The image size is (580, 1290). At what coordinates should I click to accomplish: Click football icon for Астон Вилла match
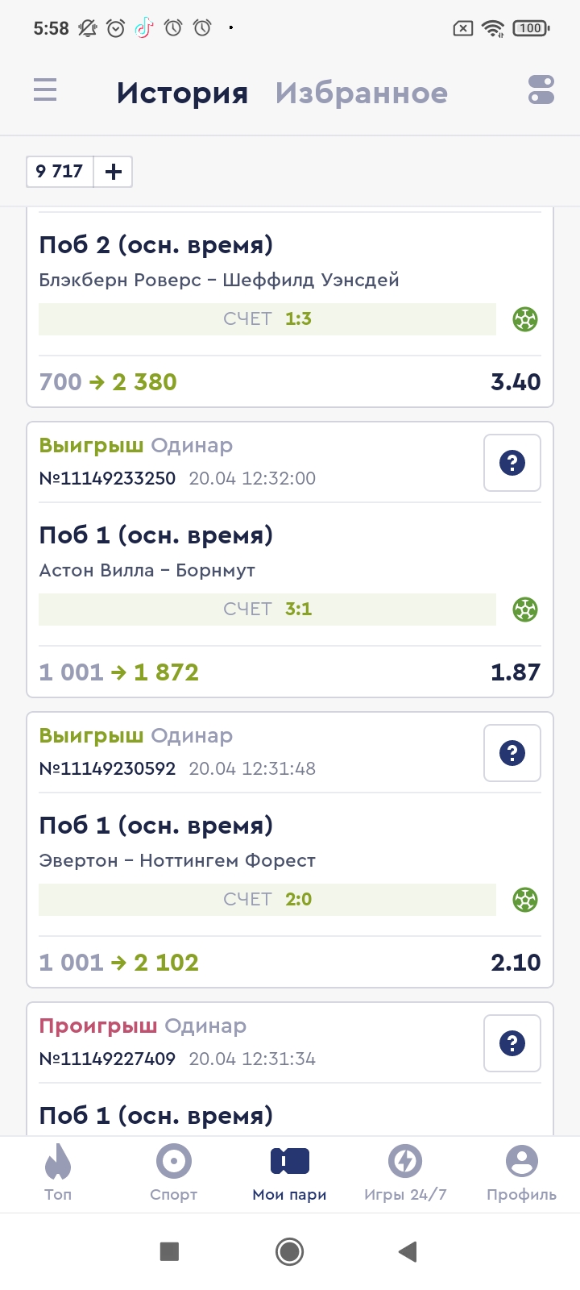tap(525, 610)
